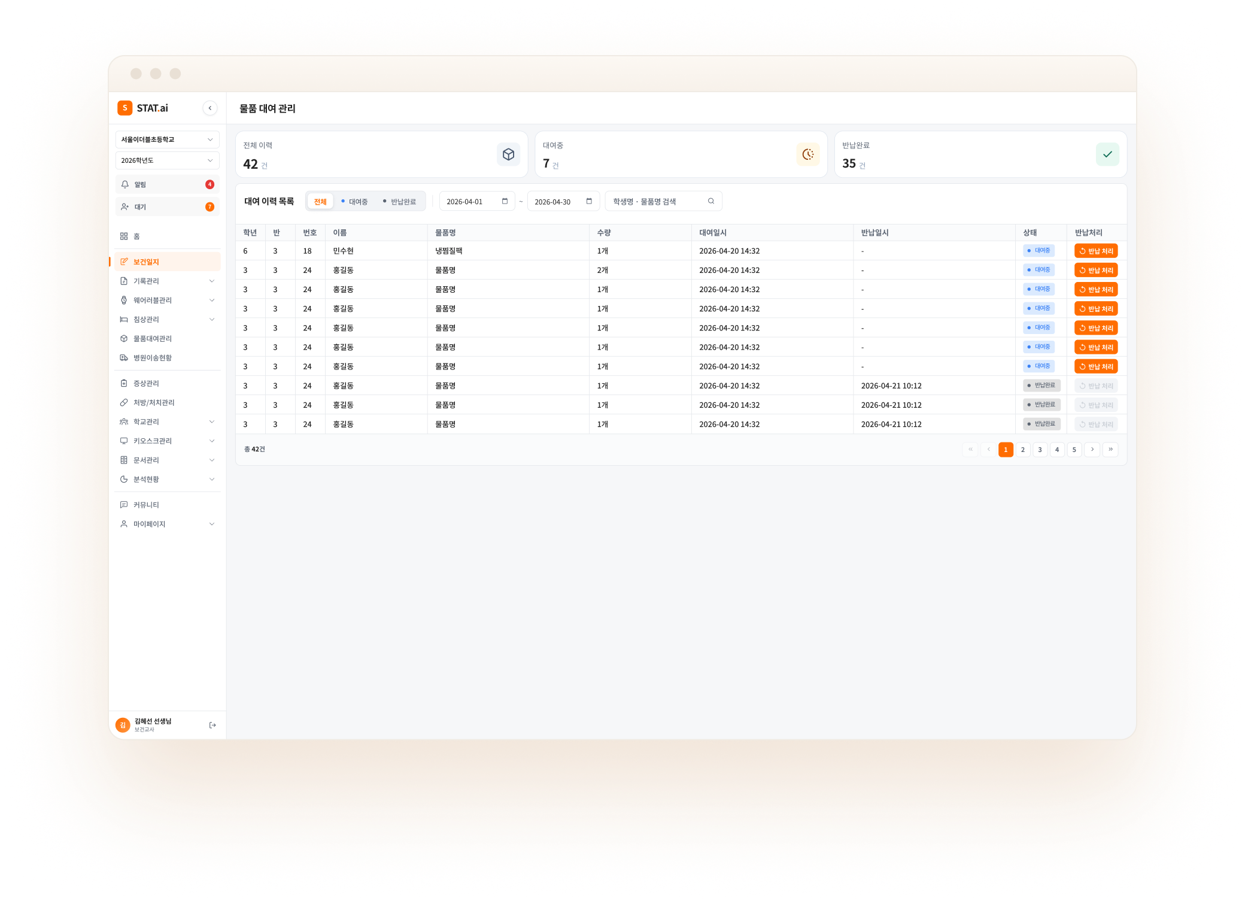Open 처방/처치관리 in the sidebar
This screenshot has height=901, width=1245.
point(167,402)
